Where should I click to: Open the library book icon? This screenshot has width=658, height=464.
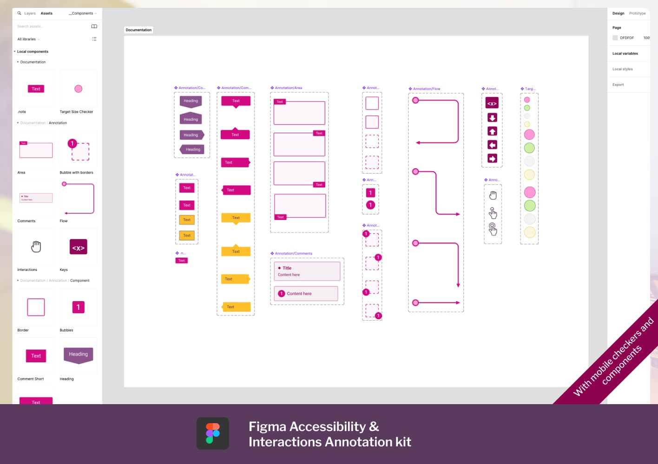pyautogui.click(x=94, y=26)
